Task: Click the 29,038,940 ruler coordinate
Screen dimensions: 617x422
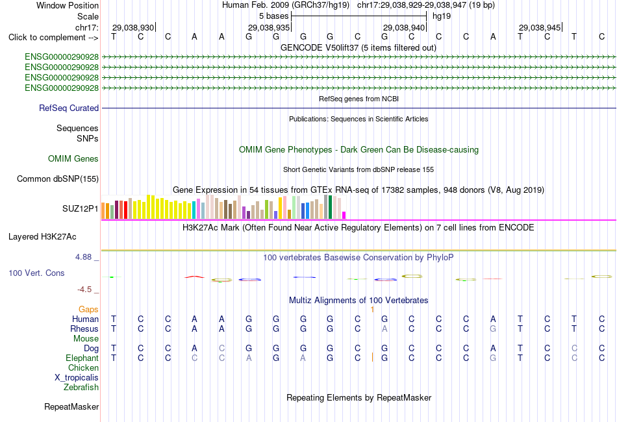Action: [404, 27]
